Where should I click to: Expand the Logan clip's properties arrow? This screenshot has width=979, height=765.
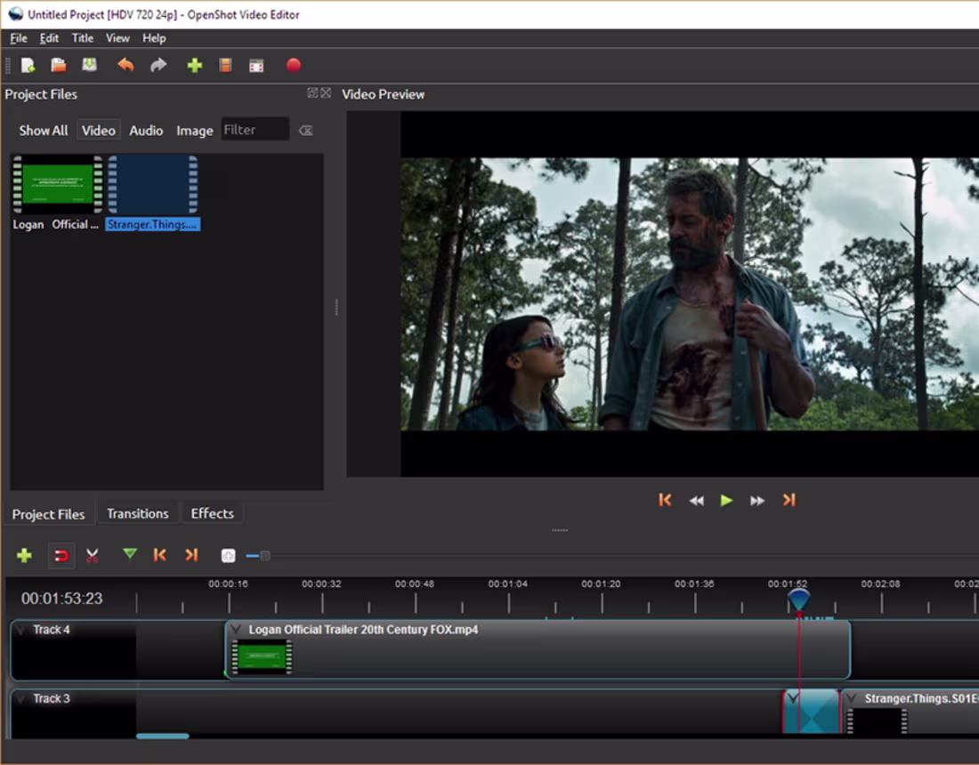237,629
